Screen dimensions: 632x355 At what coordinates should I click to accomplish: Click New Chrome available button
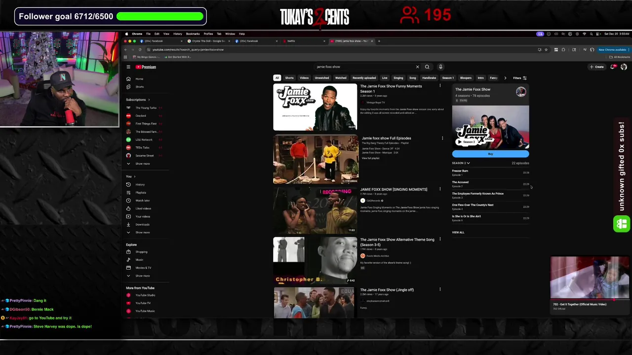tap(613, 50)
